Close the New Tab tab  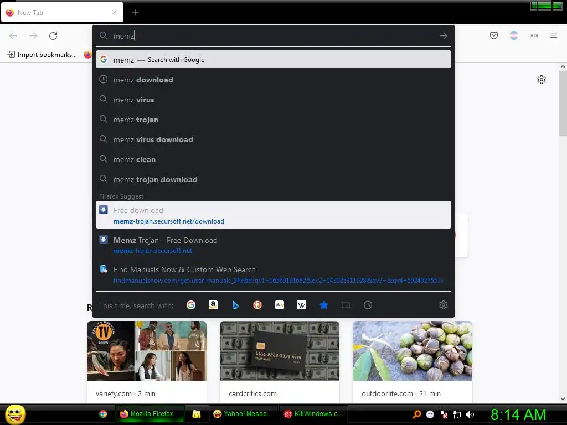115,12
